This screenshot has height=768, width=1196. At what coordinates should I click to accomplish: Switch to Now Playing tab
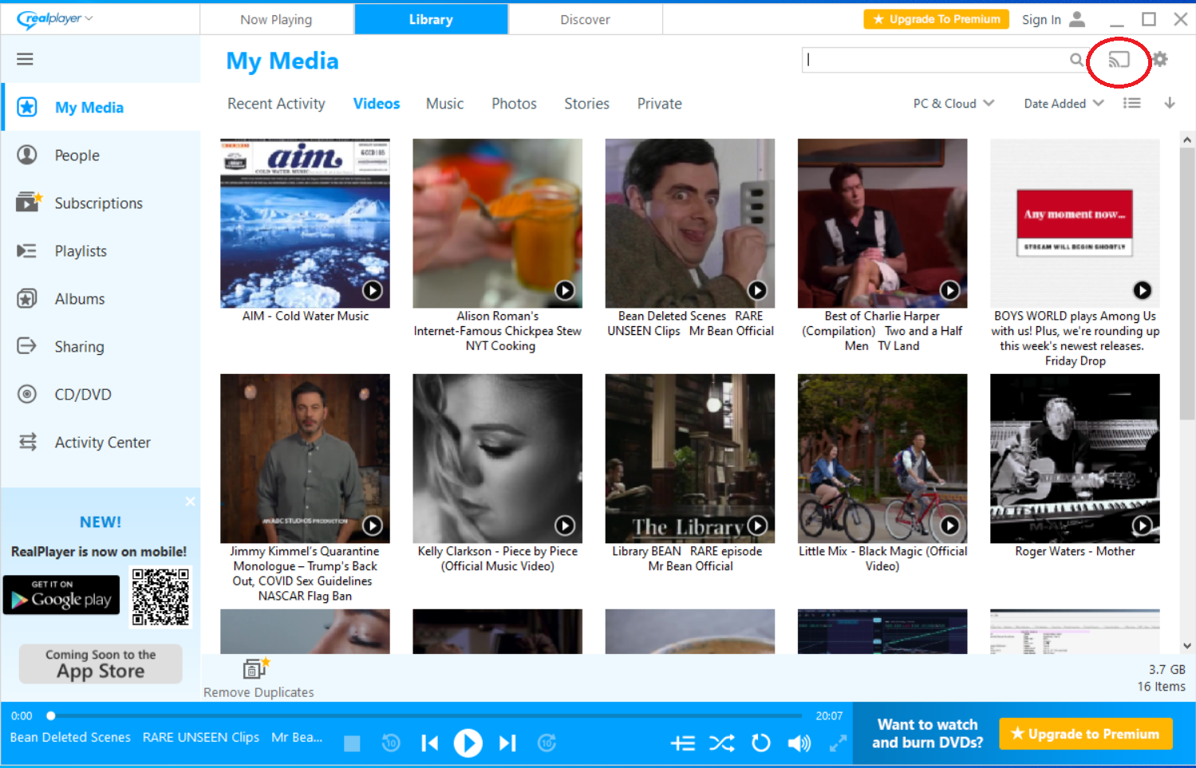click(276, 19)
